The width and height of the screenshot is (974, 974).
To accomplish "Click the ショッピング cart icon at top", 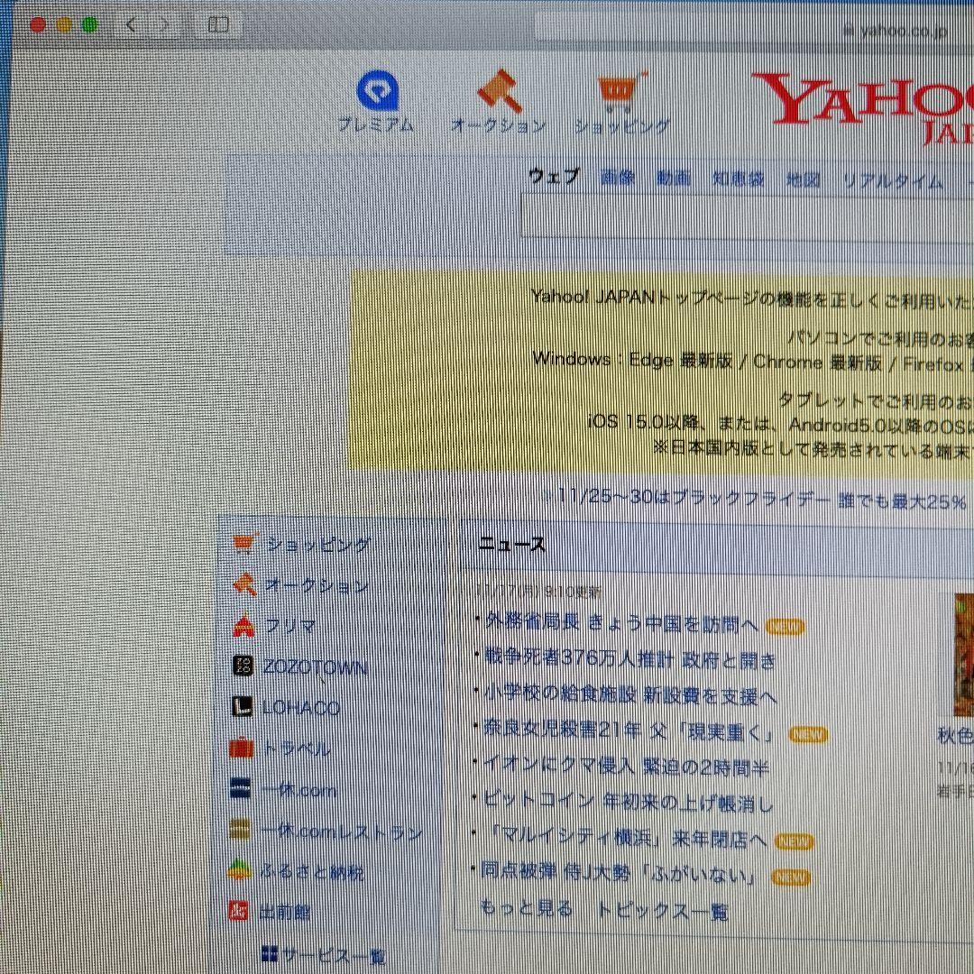I will click(618, 87).
